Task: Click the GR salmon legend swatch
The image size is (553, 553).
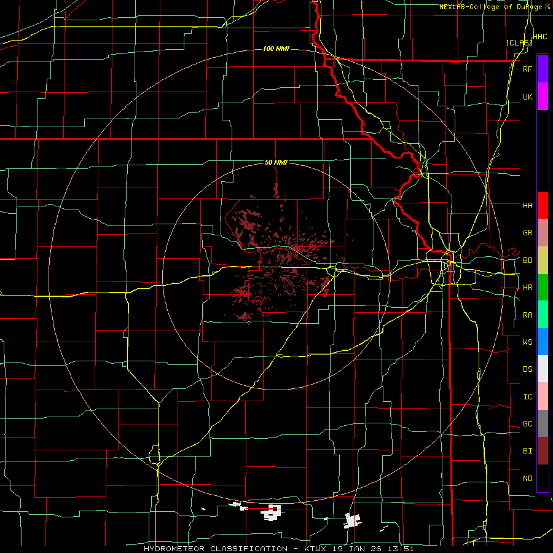Action: [543, 233]
